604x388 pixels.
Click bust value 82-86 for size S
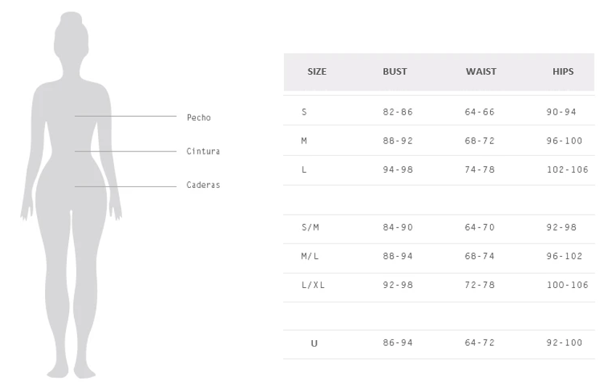[x=398, y=112]
